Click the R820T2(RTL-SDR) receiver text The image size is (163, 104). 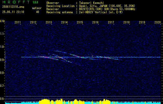pos(107,9)
